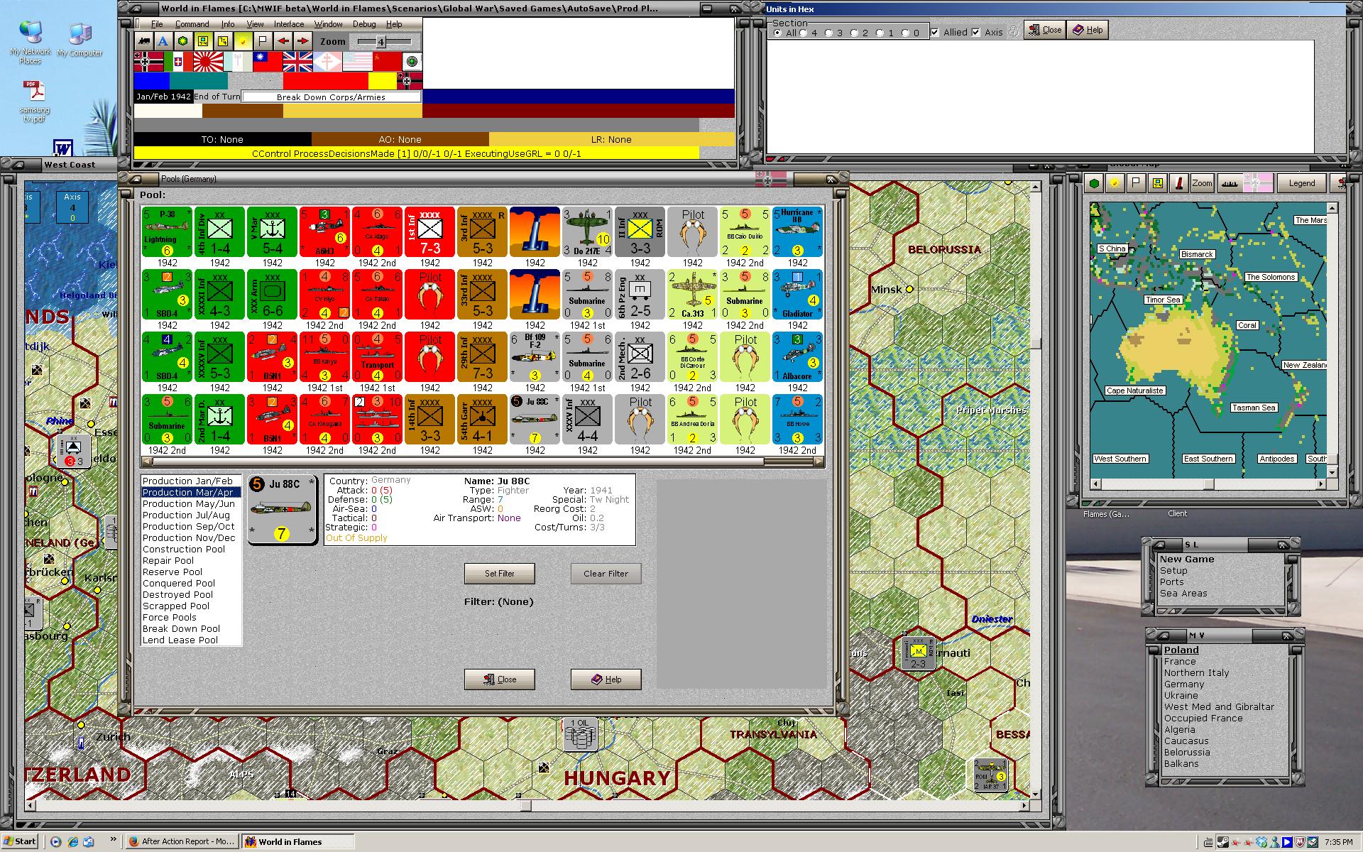Select Germany in the map views list
Viewport: 1363px width, 852px height.
click(x=1183, y=684)
